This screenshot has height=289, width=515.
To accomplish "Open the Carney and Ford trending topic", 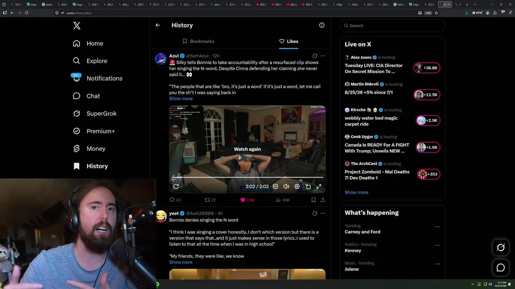I will pyautogui.click(x=363, y=232).
